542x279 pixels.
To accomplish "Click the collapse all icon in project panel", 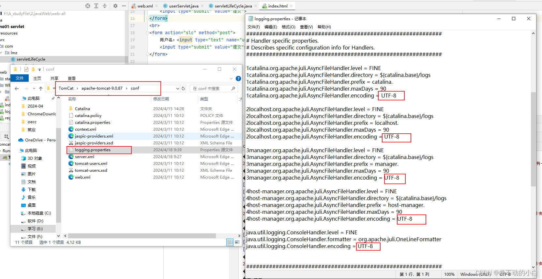I will coord(105,6).
